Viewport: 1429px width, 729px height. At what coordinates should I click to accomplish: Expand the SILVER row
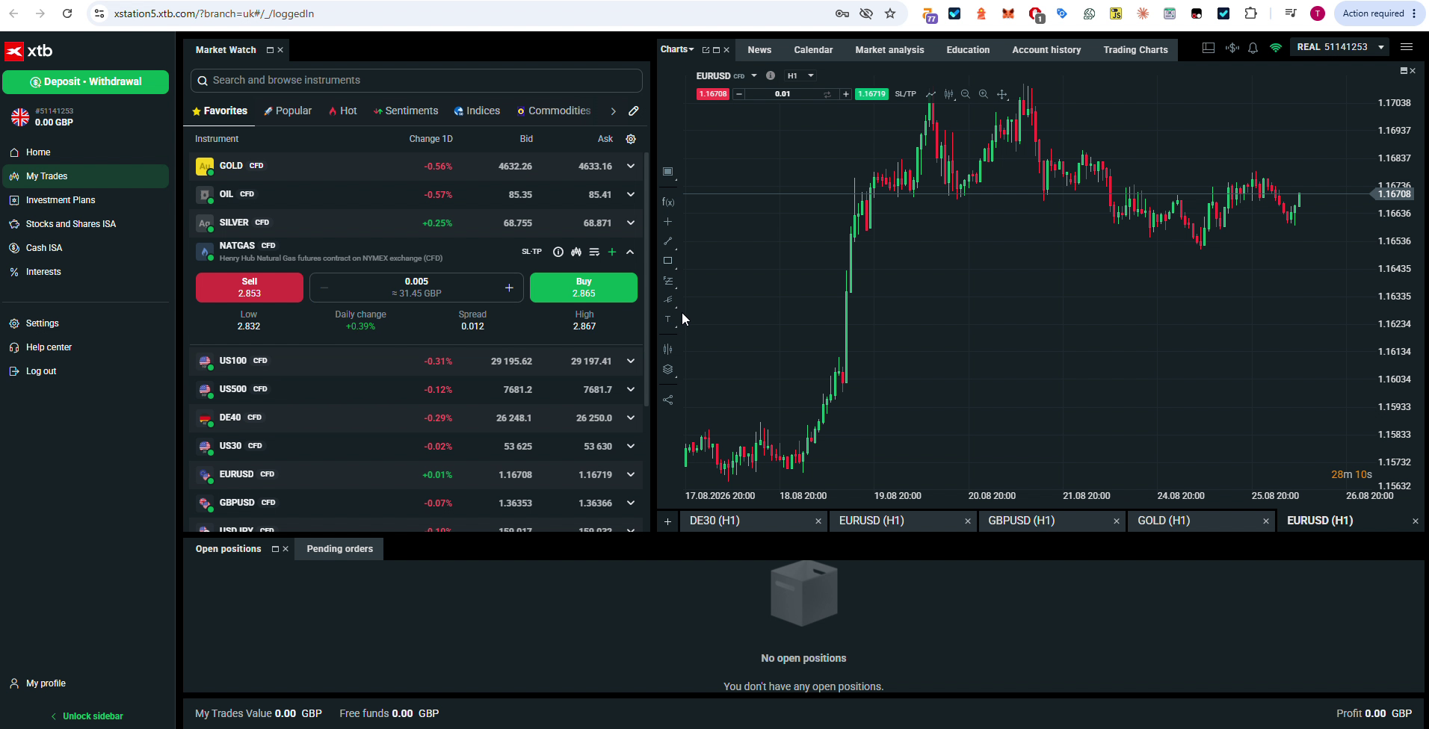pos(631,223)
